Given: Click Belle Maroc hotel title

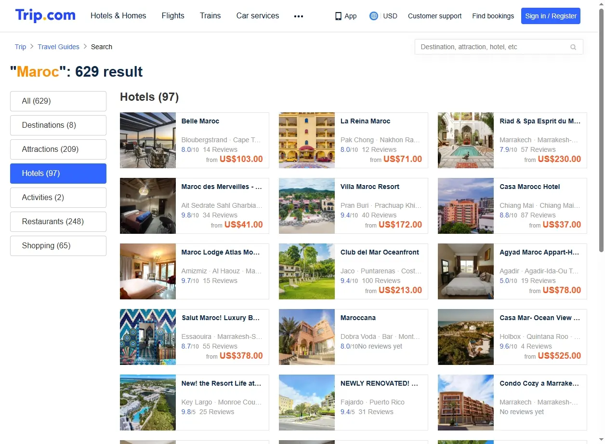Looking at the screenshot, I should [x=200, y=121].
